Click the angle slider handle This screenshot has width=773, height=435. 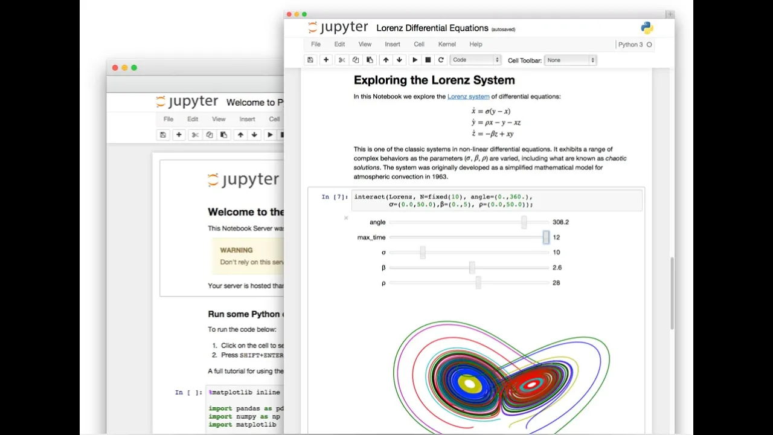point(524,222)
